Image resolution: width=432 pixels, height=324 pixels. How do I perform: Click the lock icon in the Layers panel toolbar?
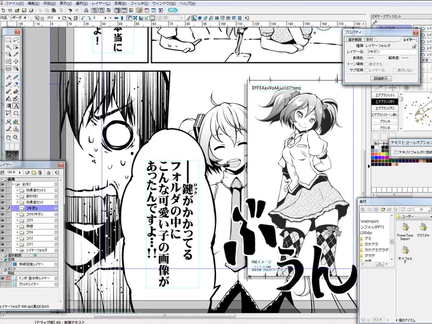[x=48, y=173]
